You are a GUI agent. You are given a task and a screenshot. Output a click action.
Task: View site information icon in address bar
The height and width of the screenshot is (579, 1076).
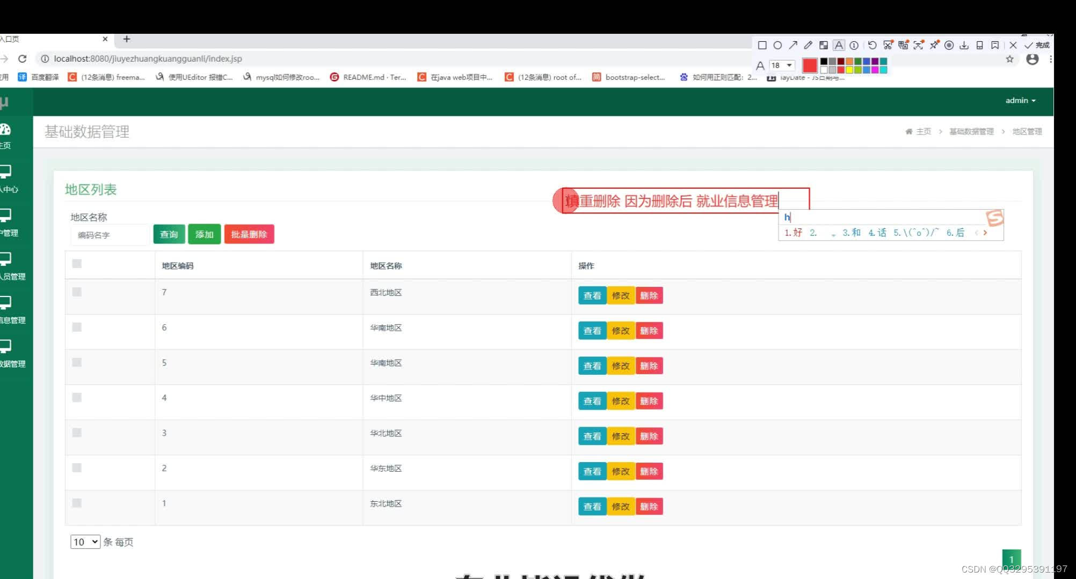pyautogui.click(x=45, y=58)
